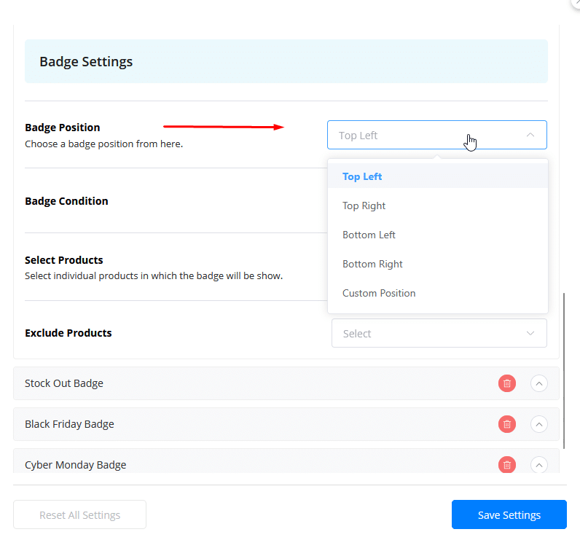
Task: Expand the Black Friday Badge panel
Action: pyautogui.click(x=538, y=424)
